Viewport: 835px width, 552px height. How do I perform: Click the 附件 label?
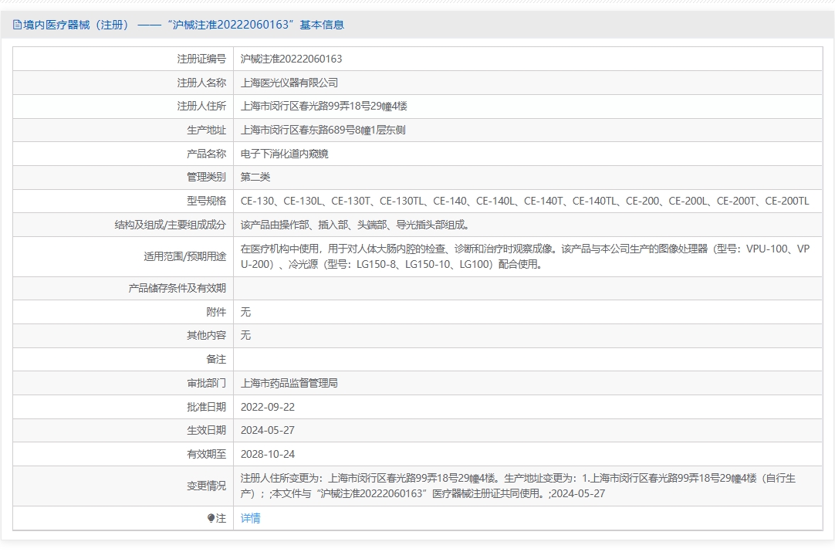coord(215,312)
